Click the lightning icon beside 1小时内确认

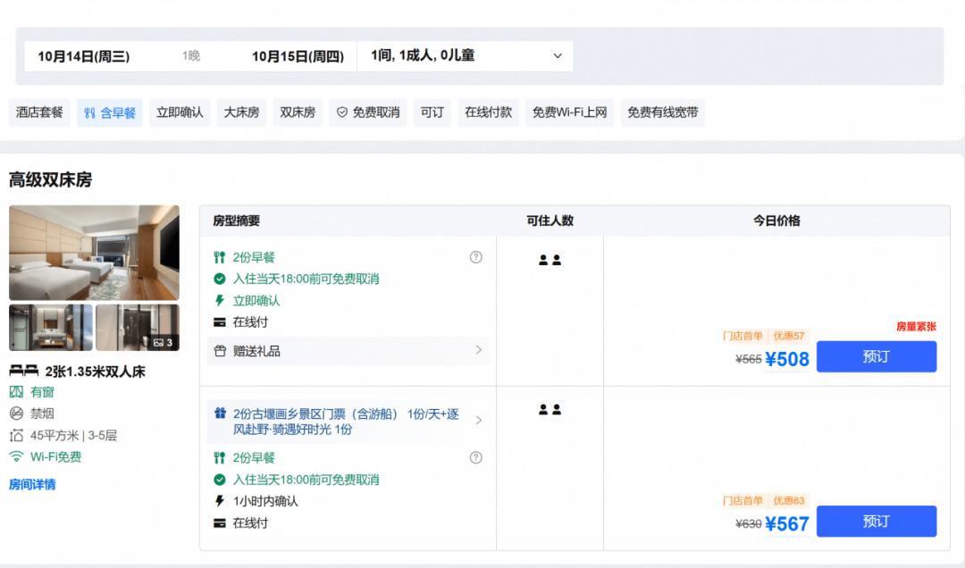pos(220,501)
